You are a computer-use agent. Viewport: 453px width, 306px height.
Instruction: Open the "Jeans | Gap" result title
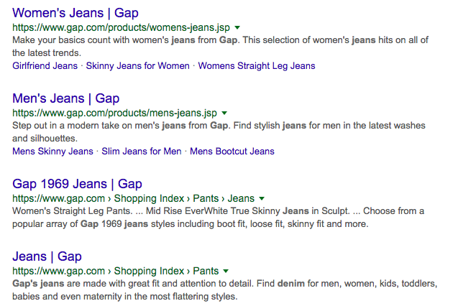pyautogui.click(x=47, y=256)
